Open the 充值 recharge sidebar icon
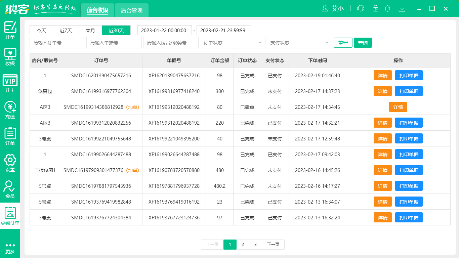Image resolution: width=459 pixels, height=258 pixels. pos(10,110)
